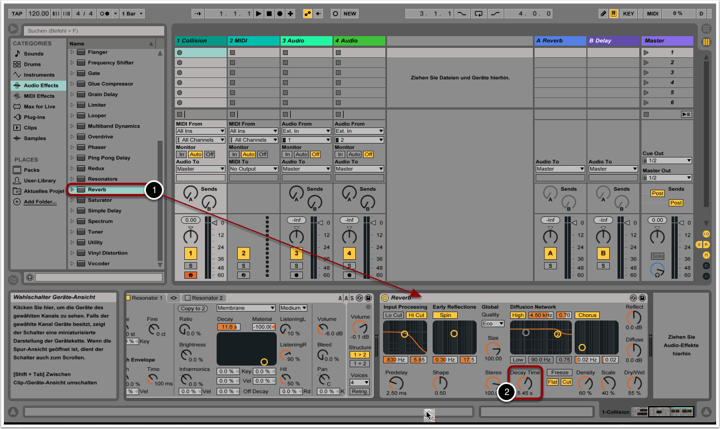Disable the Chorus switch in Reverb

coord(587,315)
